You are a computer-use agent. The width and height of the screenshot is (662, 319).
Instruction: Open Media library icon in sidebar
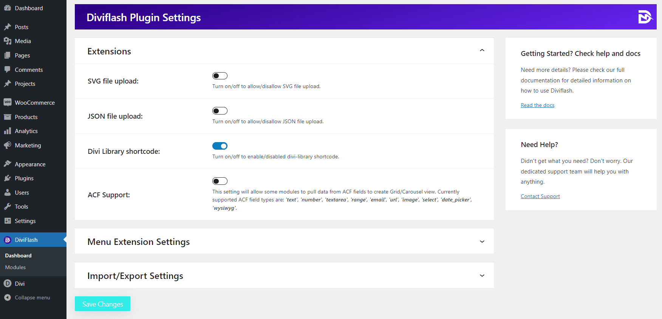pos(8,41)
